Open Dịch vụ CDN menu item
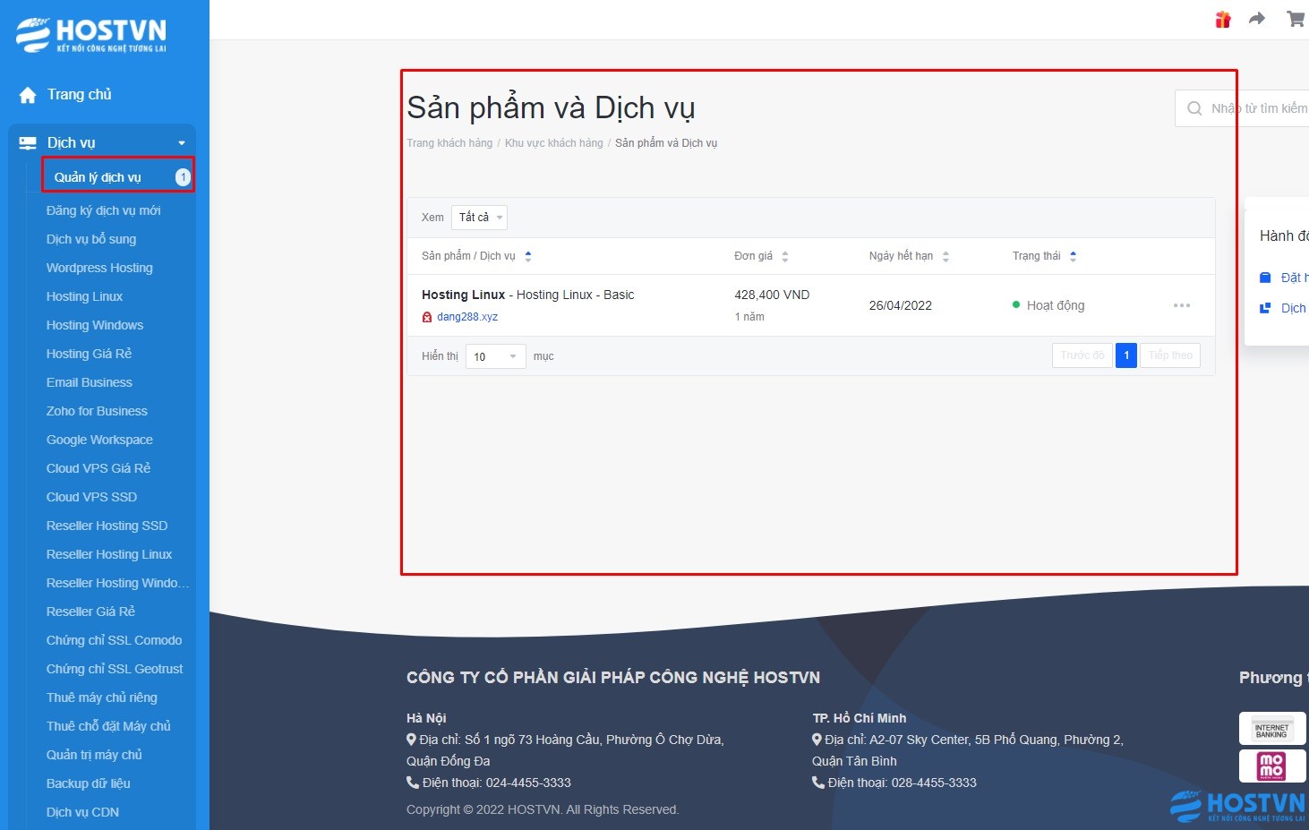 point(82,812)
